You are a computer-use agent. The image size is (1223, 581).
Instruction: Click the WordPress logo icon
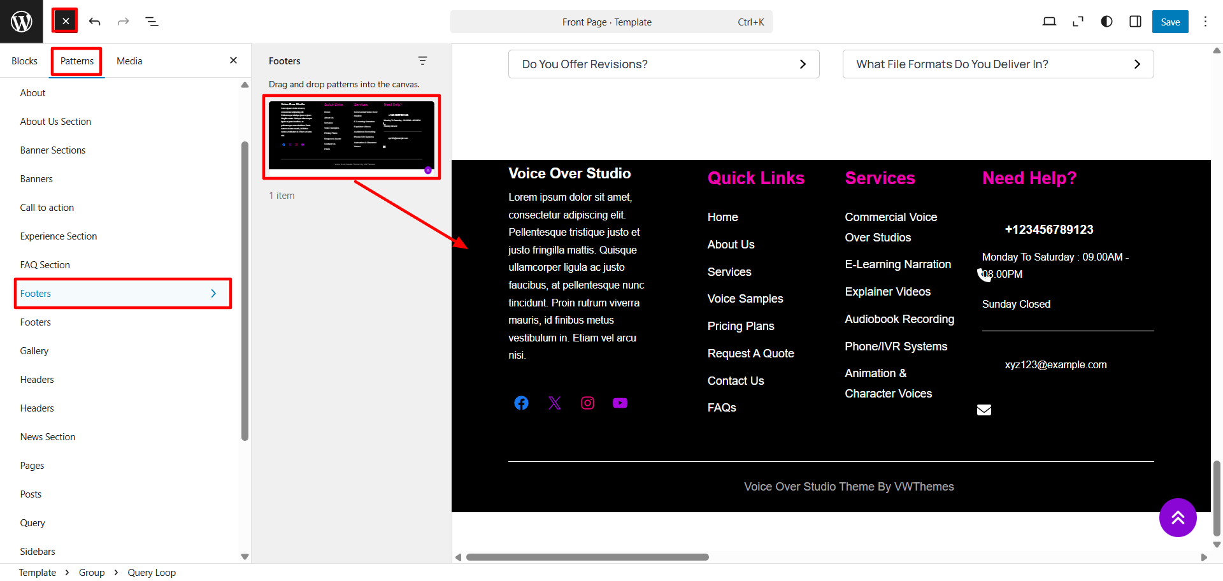[21, 22]
